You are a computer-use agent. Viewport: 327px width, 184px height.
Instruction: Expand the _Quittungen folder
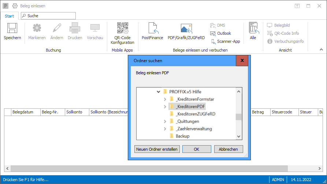click(165, 121)
